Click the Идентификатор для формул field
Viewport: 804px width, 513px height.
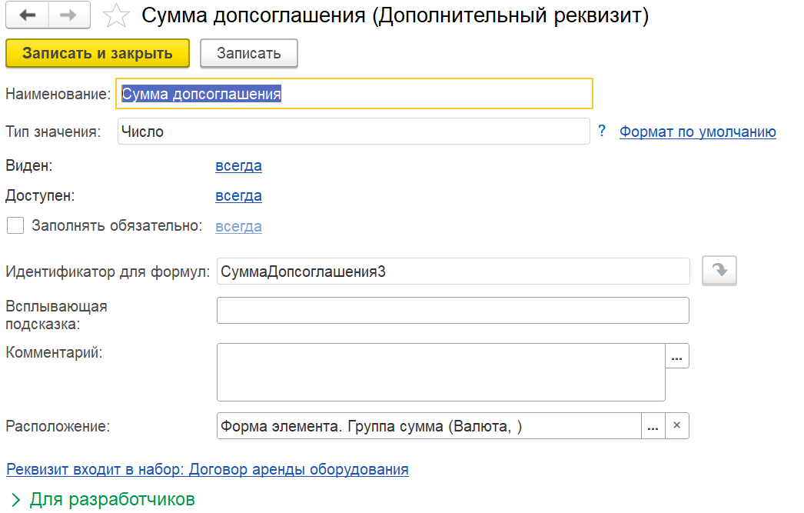453,271
